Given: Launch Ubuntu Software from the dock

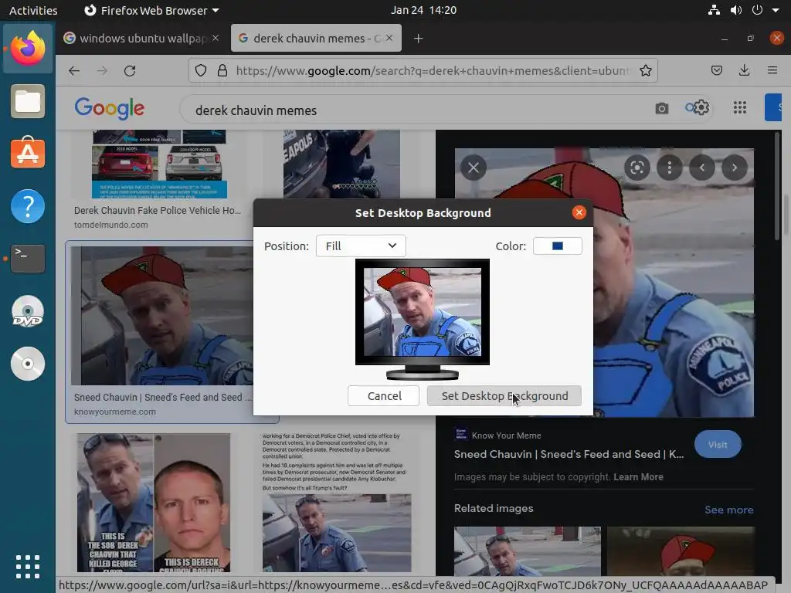Looking at the screenshot, I should 28,153.
